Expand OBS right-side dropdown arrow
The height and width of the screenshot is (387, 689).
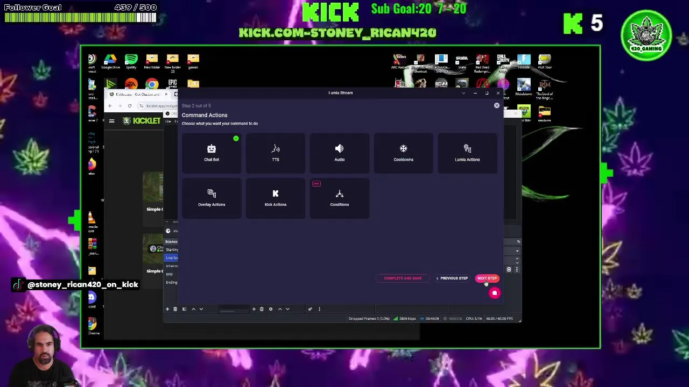[517, 251]
